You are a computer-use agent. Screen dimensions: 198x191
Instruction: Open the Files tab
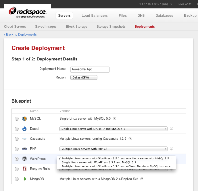pyautogui.click(x=122, y=16)
